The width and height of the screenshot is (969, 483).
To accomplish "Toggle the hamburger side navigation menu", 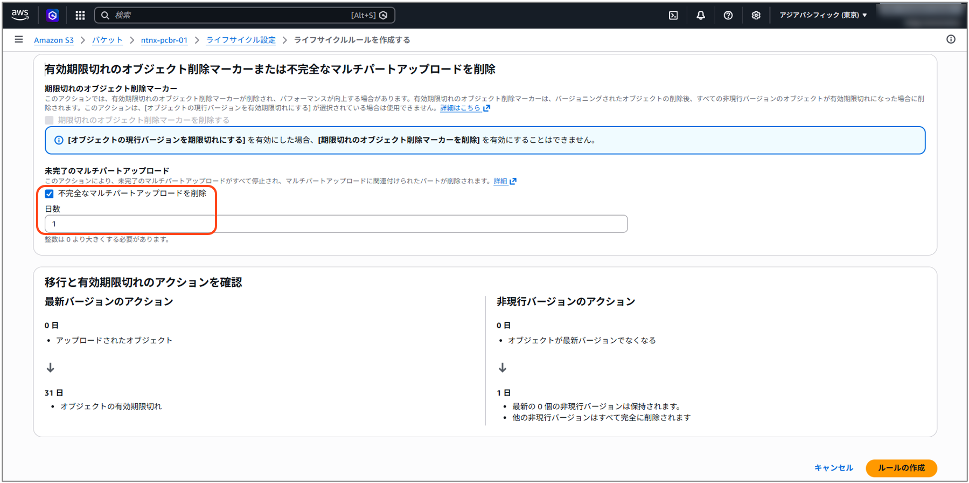I will pyautogui.click(x=19, y=39).
